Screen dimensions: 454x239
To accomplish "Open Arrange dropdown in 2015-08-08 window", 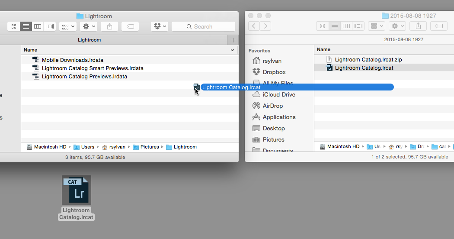I will point(377,26).
